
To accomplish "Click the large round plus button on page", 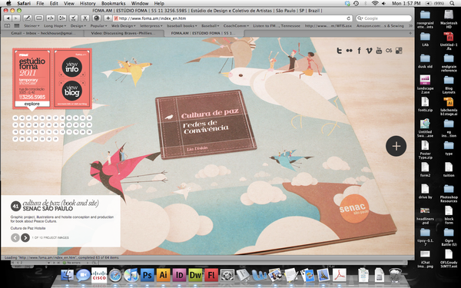I will coord(396,146).
